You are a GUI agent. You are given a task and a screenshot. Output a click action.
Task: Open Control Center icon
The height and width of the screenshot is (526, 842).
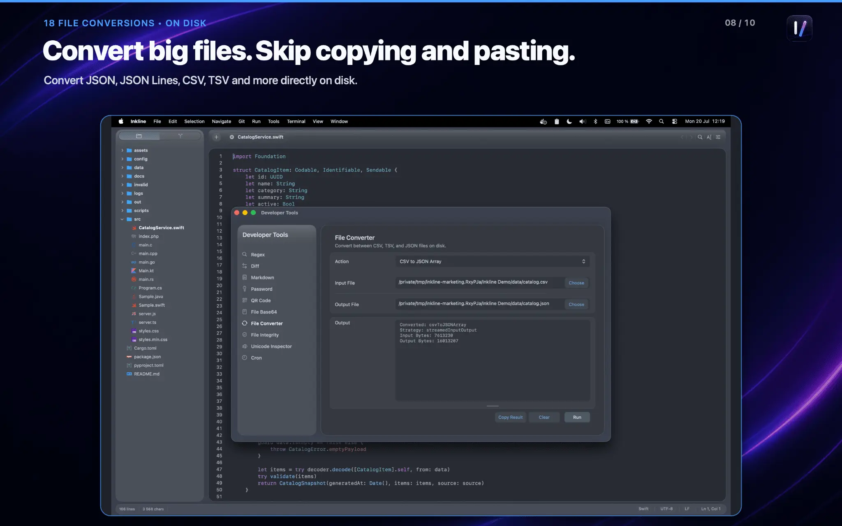(674, 122)
